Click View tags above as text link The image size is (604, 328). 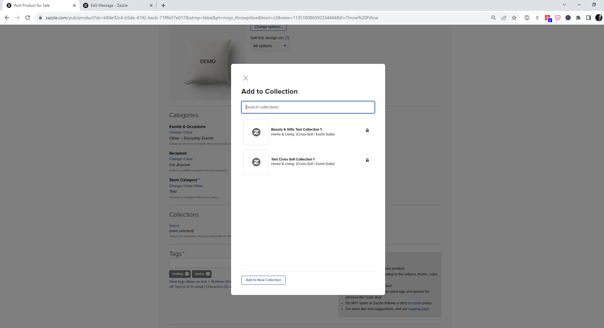188,281
